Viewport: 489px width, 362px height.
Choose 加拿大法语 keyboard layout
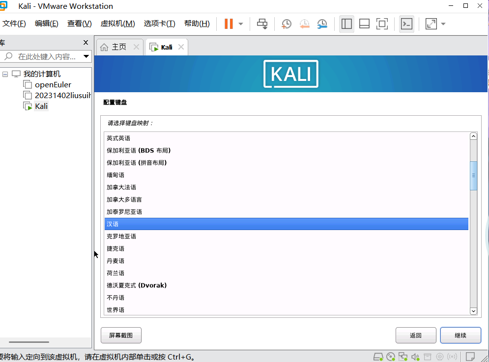[x=287, y=187]
